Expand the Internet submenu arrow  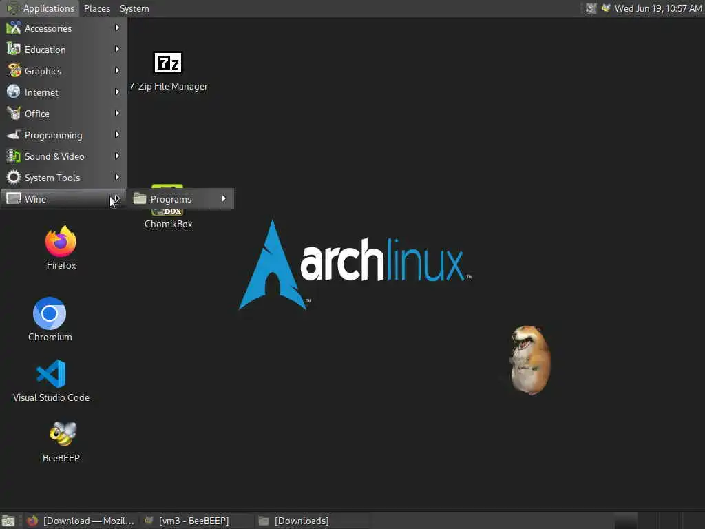(x=117, y=92)
